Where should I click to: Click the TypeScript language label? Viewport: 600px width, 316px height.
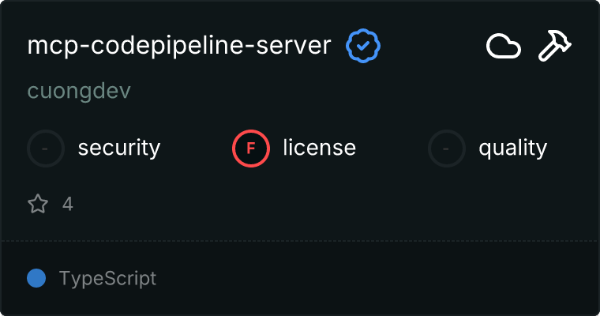(x=107, y=278)
